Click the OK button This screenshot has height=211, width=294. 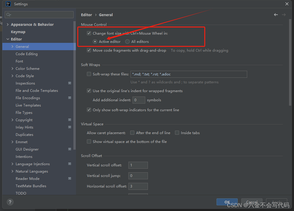tap(227, 202)
